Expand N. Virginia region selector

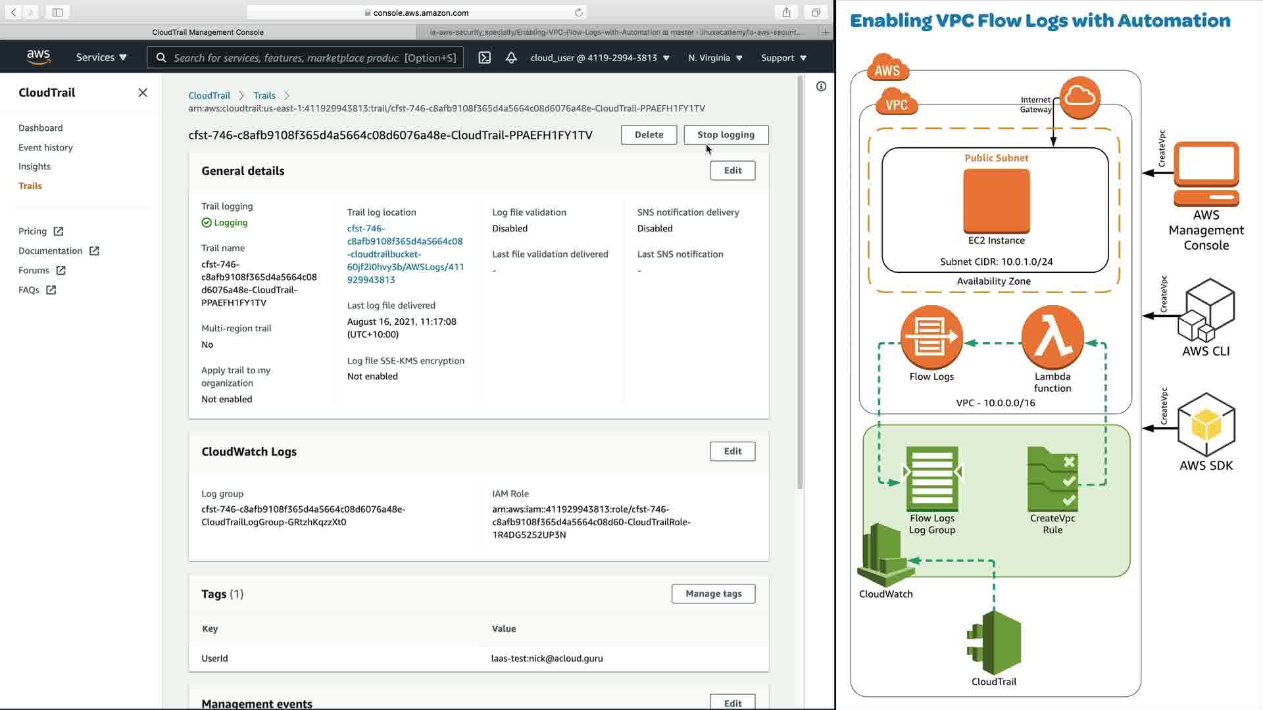pos(715,58)
